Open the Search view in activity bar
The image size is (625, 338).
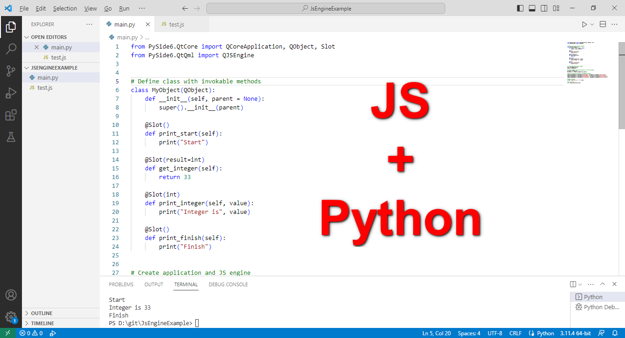[11, 49]
